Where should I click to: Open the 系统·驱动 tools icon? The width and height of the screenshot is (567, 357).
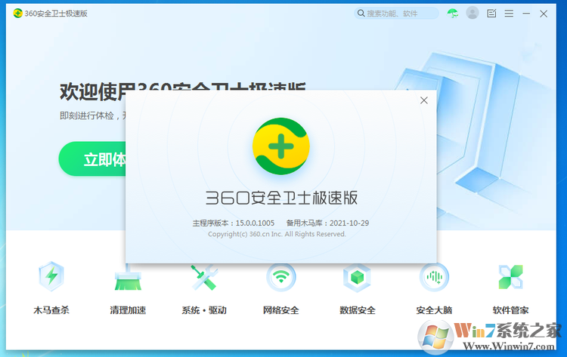click(204, 277)
